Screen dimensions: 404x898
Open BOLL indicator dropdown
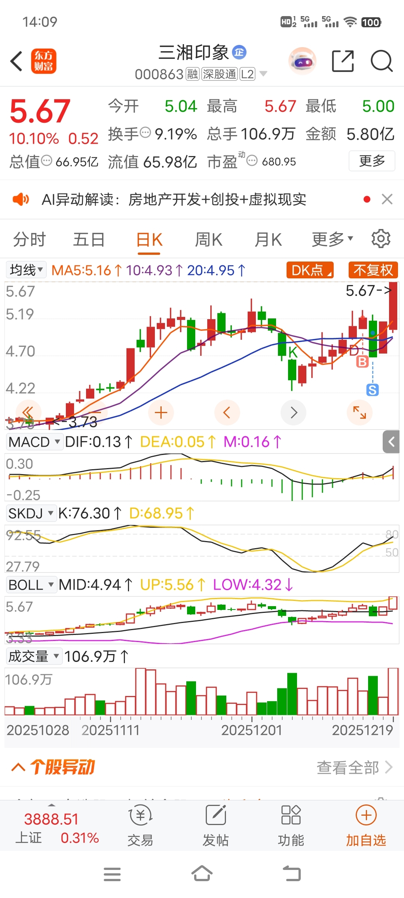[x=31, y=584]
